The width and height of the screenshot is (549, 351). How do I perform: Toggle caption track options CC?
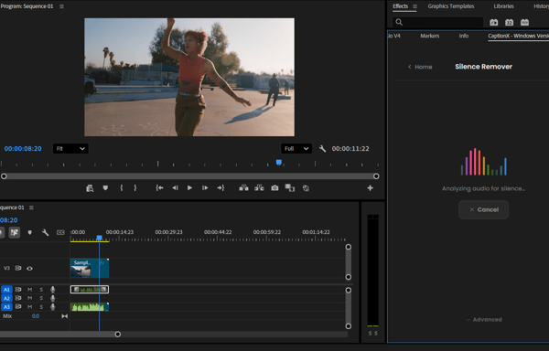point(60,232)
